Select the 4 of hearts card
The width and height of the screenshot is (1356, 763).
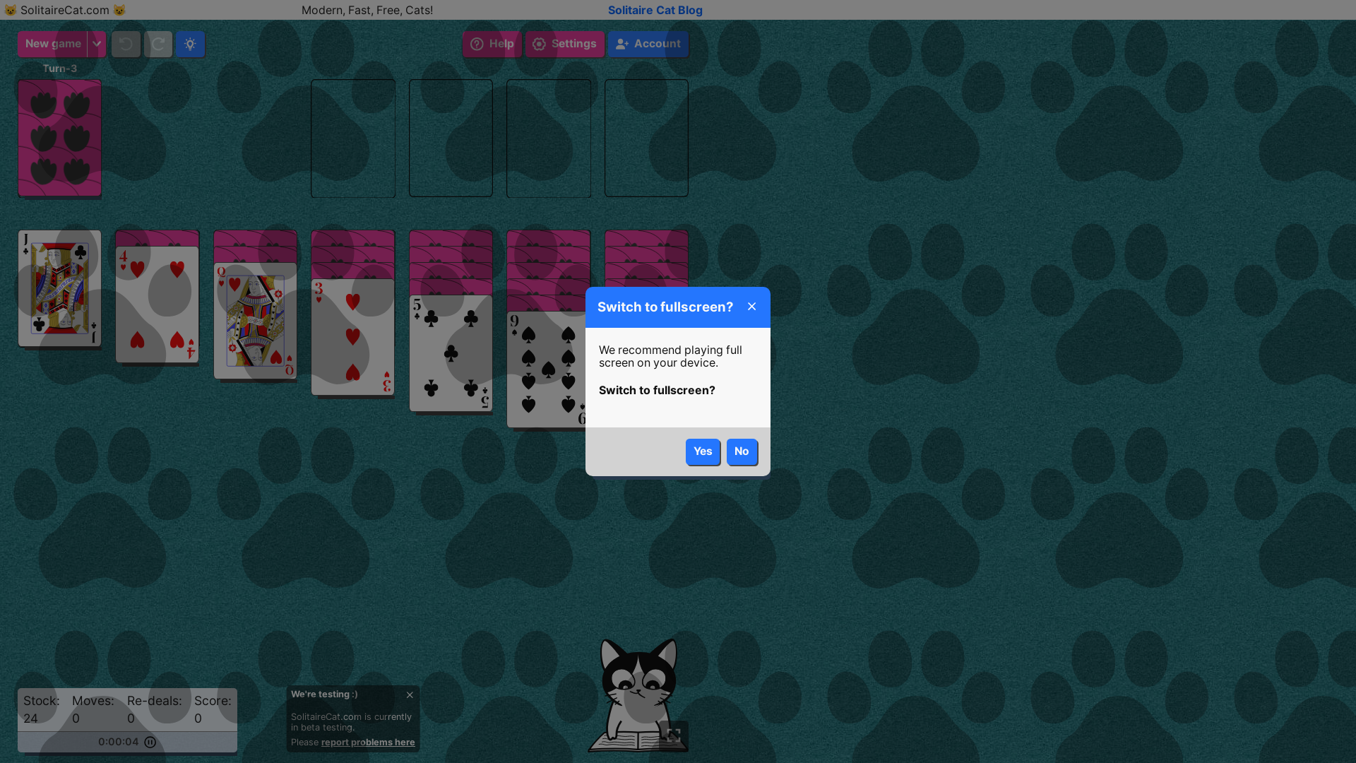coord(157,304)
